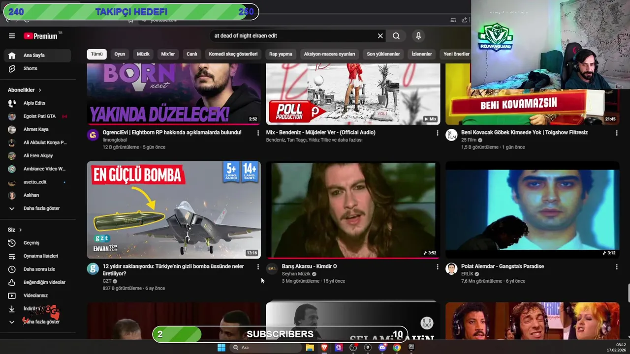The height and width of the screenshot is (354, 630).
Task: Open Beğendiğim videolar list
Action: coord(37,283)
